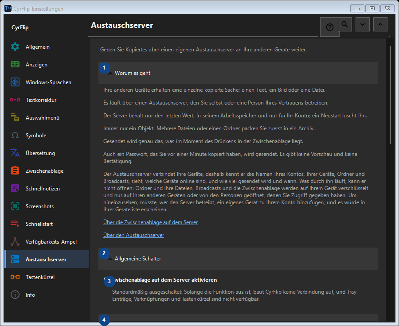Screen dimensions: 399x326
Task: Maximize the CyrFlip-Einstellungen window
Action: click(x=372, y=8)
